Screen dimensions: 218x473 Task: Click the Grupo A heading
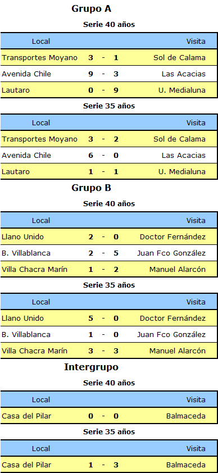(x=91, y=9)
